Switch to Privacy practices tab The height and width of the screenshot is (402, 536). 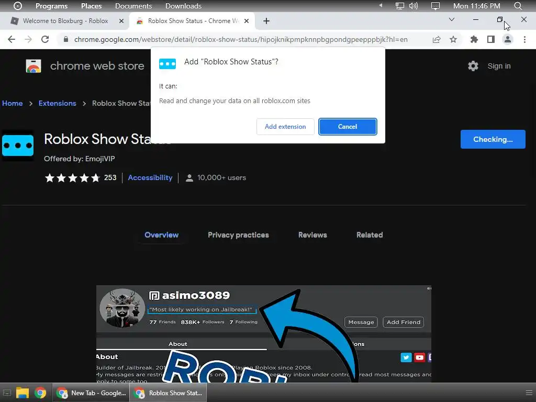tap(238, 235)
